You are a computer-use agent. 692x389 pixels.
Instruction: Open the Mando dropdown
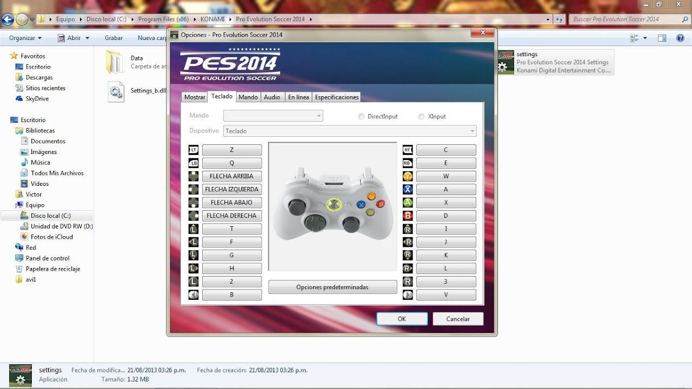(273, 116)
